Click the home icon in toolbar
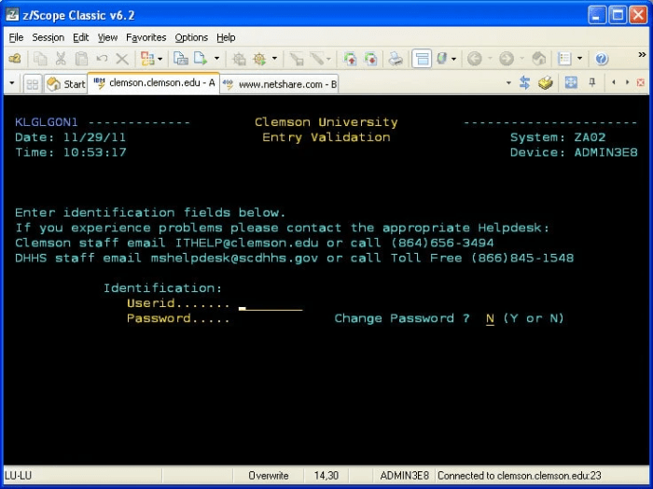The image size is (653, 489). (x=539, y=59)
